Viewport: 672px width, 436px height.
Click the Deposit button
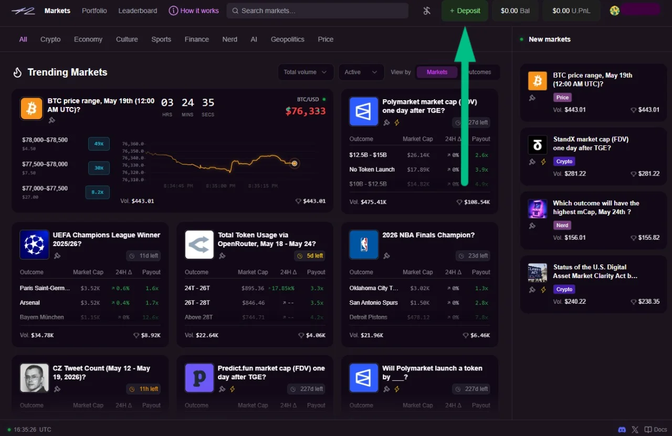(465, 10)
